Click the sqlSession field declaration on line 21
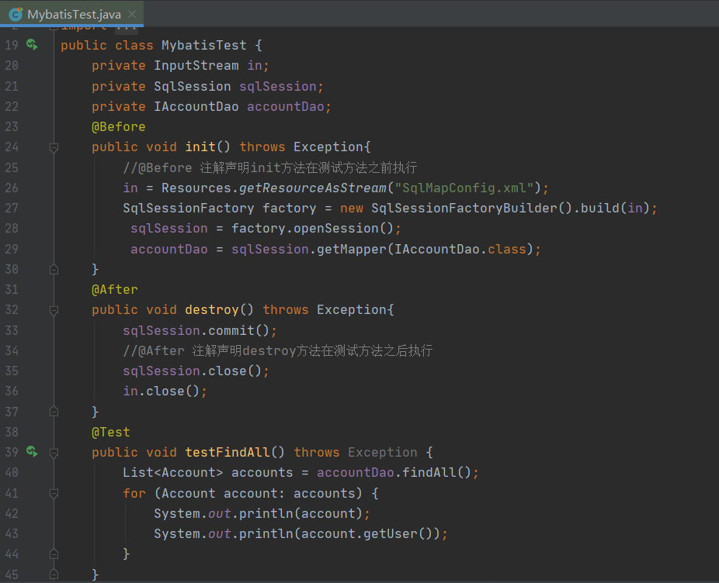Image resolution: width=719 pixels, height=583 pixels. point(278,86)
